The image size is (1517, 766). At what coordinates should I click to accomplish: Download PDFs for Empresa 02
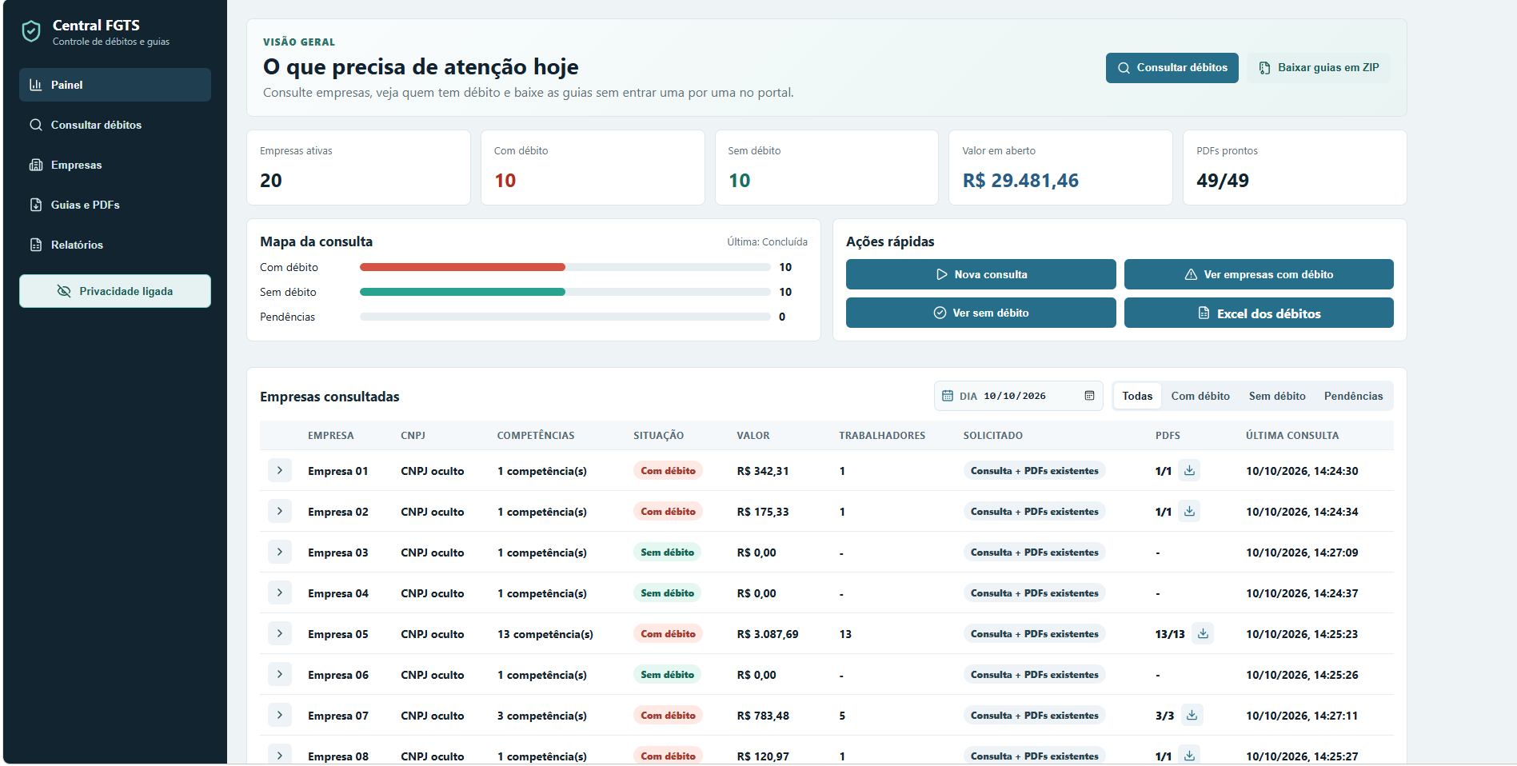click(1189, 511)
